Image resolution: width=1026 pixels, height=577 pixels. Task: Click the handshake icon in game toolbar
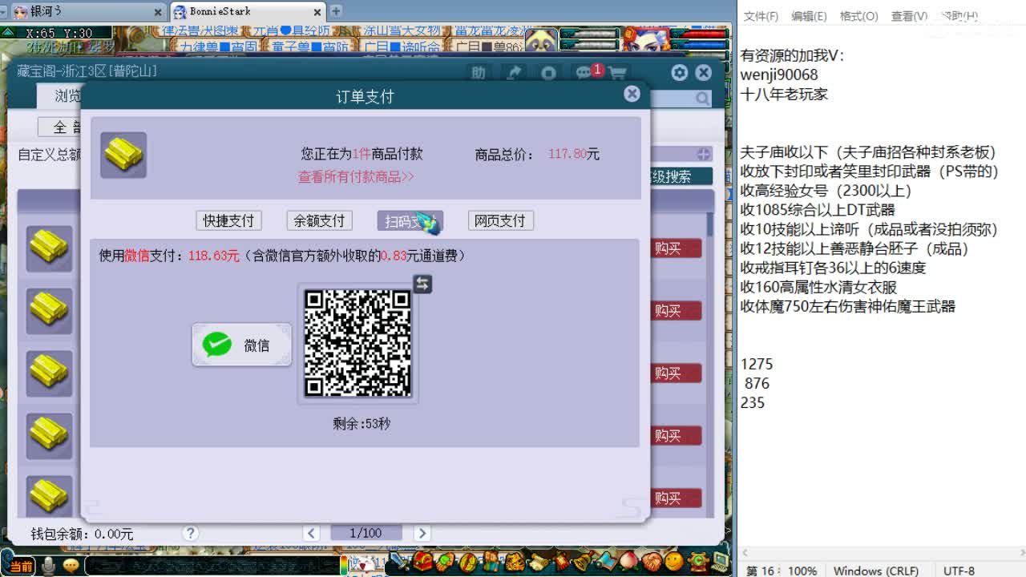[652, 561]
